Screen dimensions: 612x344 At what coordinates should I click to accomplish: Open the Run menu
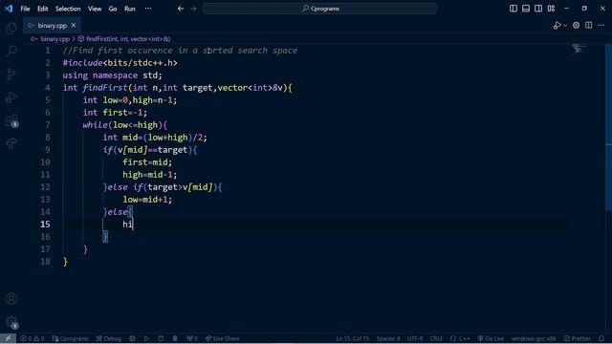[x=130, y=9]
